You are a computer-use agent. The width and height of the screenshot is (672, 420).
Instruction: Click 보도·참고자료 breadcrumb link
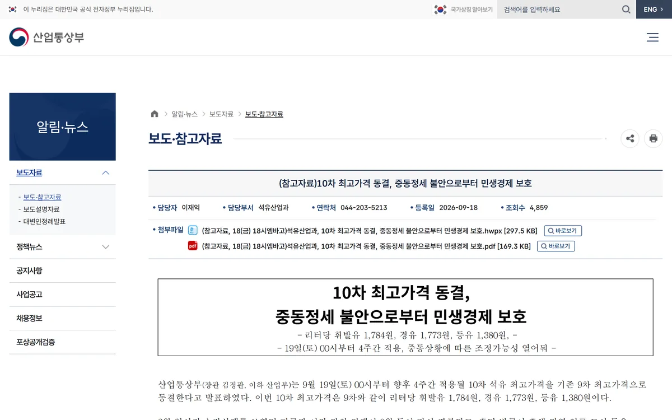264,114
